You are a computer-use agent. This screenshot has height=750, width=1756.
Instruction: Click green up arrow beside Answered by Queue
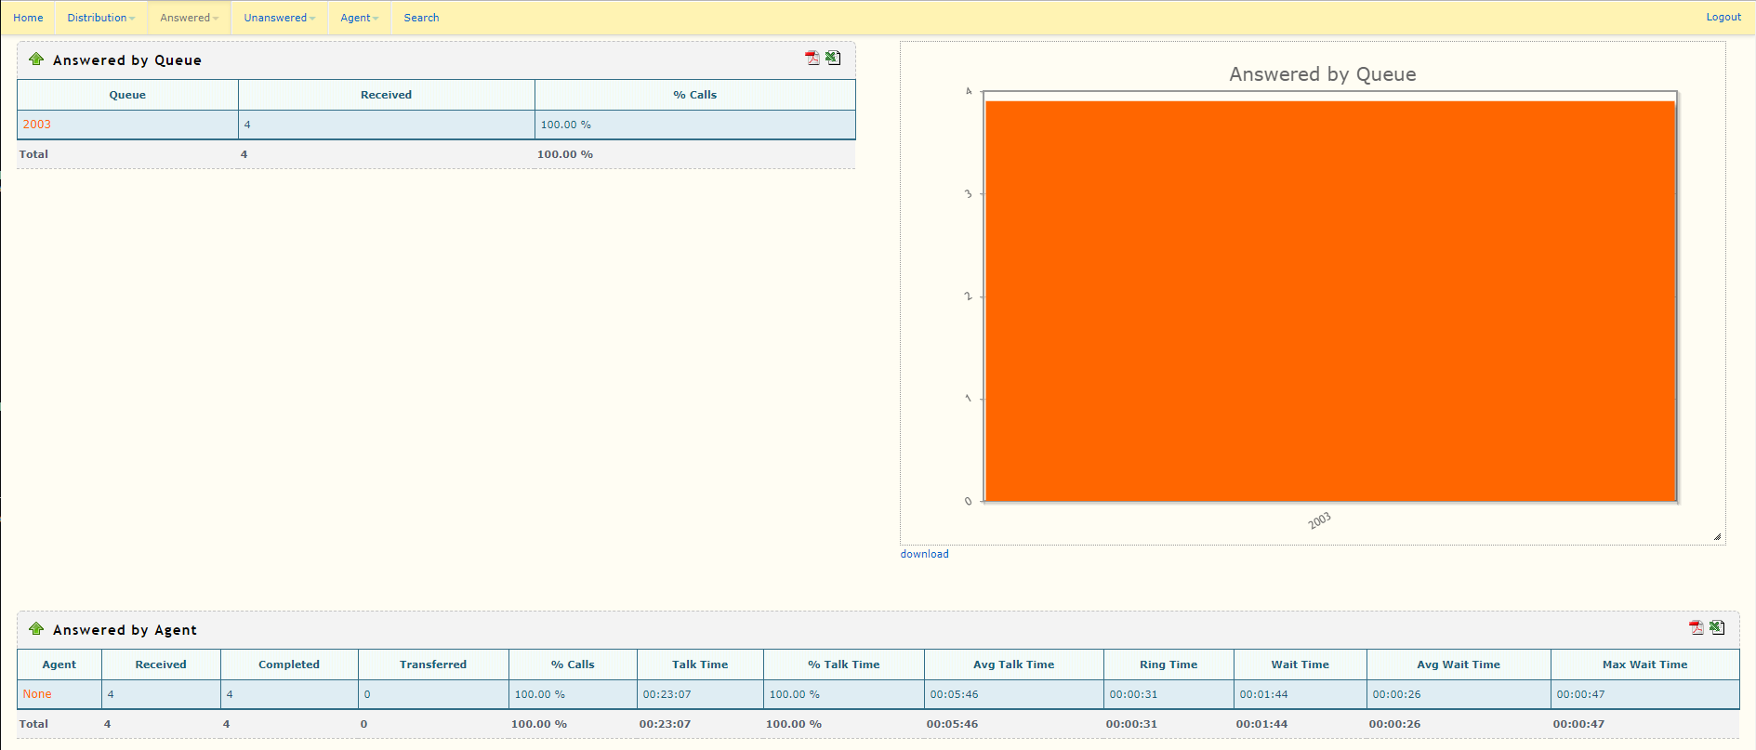pyautogui.click(x=36, y=59)
